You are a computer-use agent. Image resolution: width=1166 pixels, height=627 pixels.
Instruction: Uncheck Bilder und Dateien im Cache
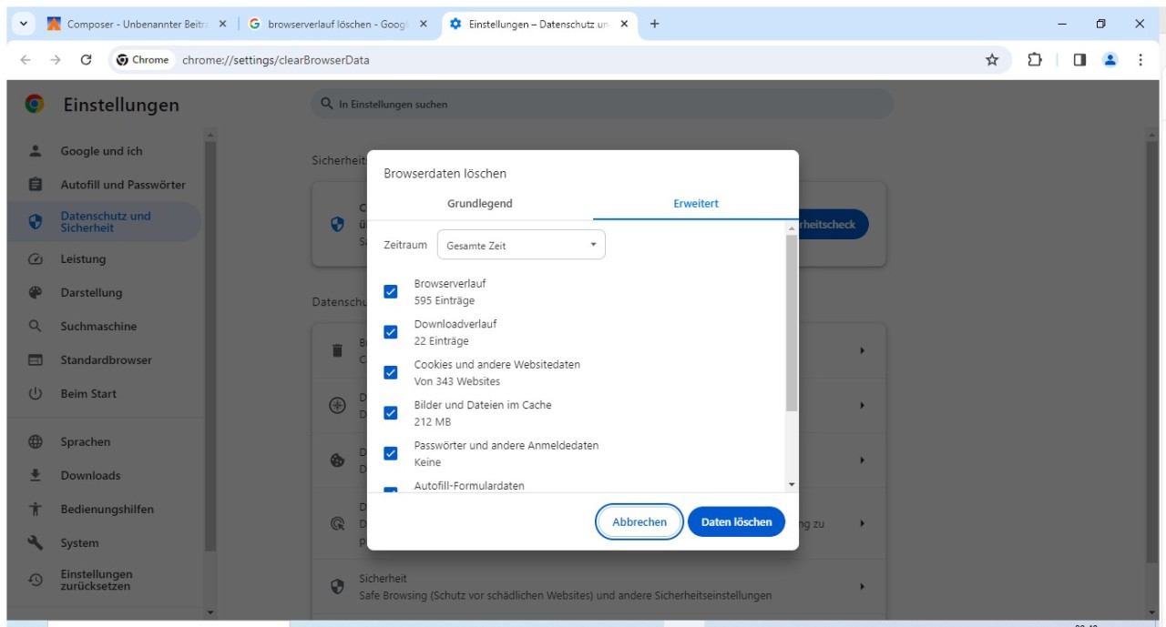click(x=391, y=413)
